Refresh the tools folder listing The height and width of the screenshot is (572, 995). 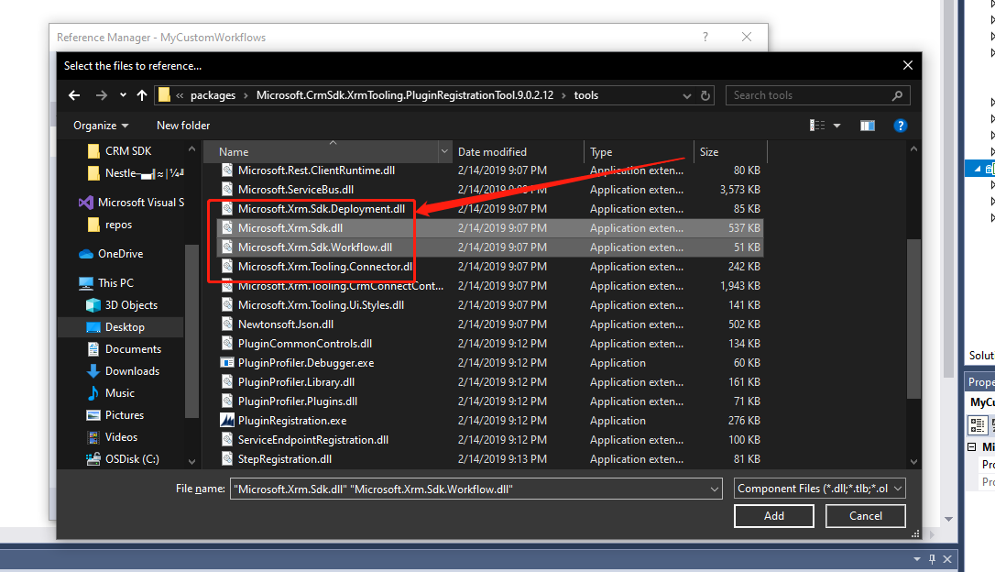705,95
